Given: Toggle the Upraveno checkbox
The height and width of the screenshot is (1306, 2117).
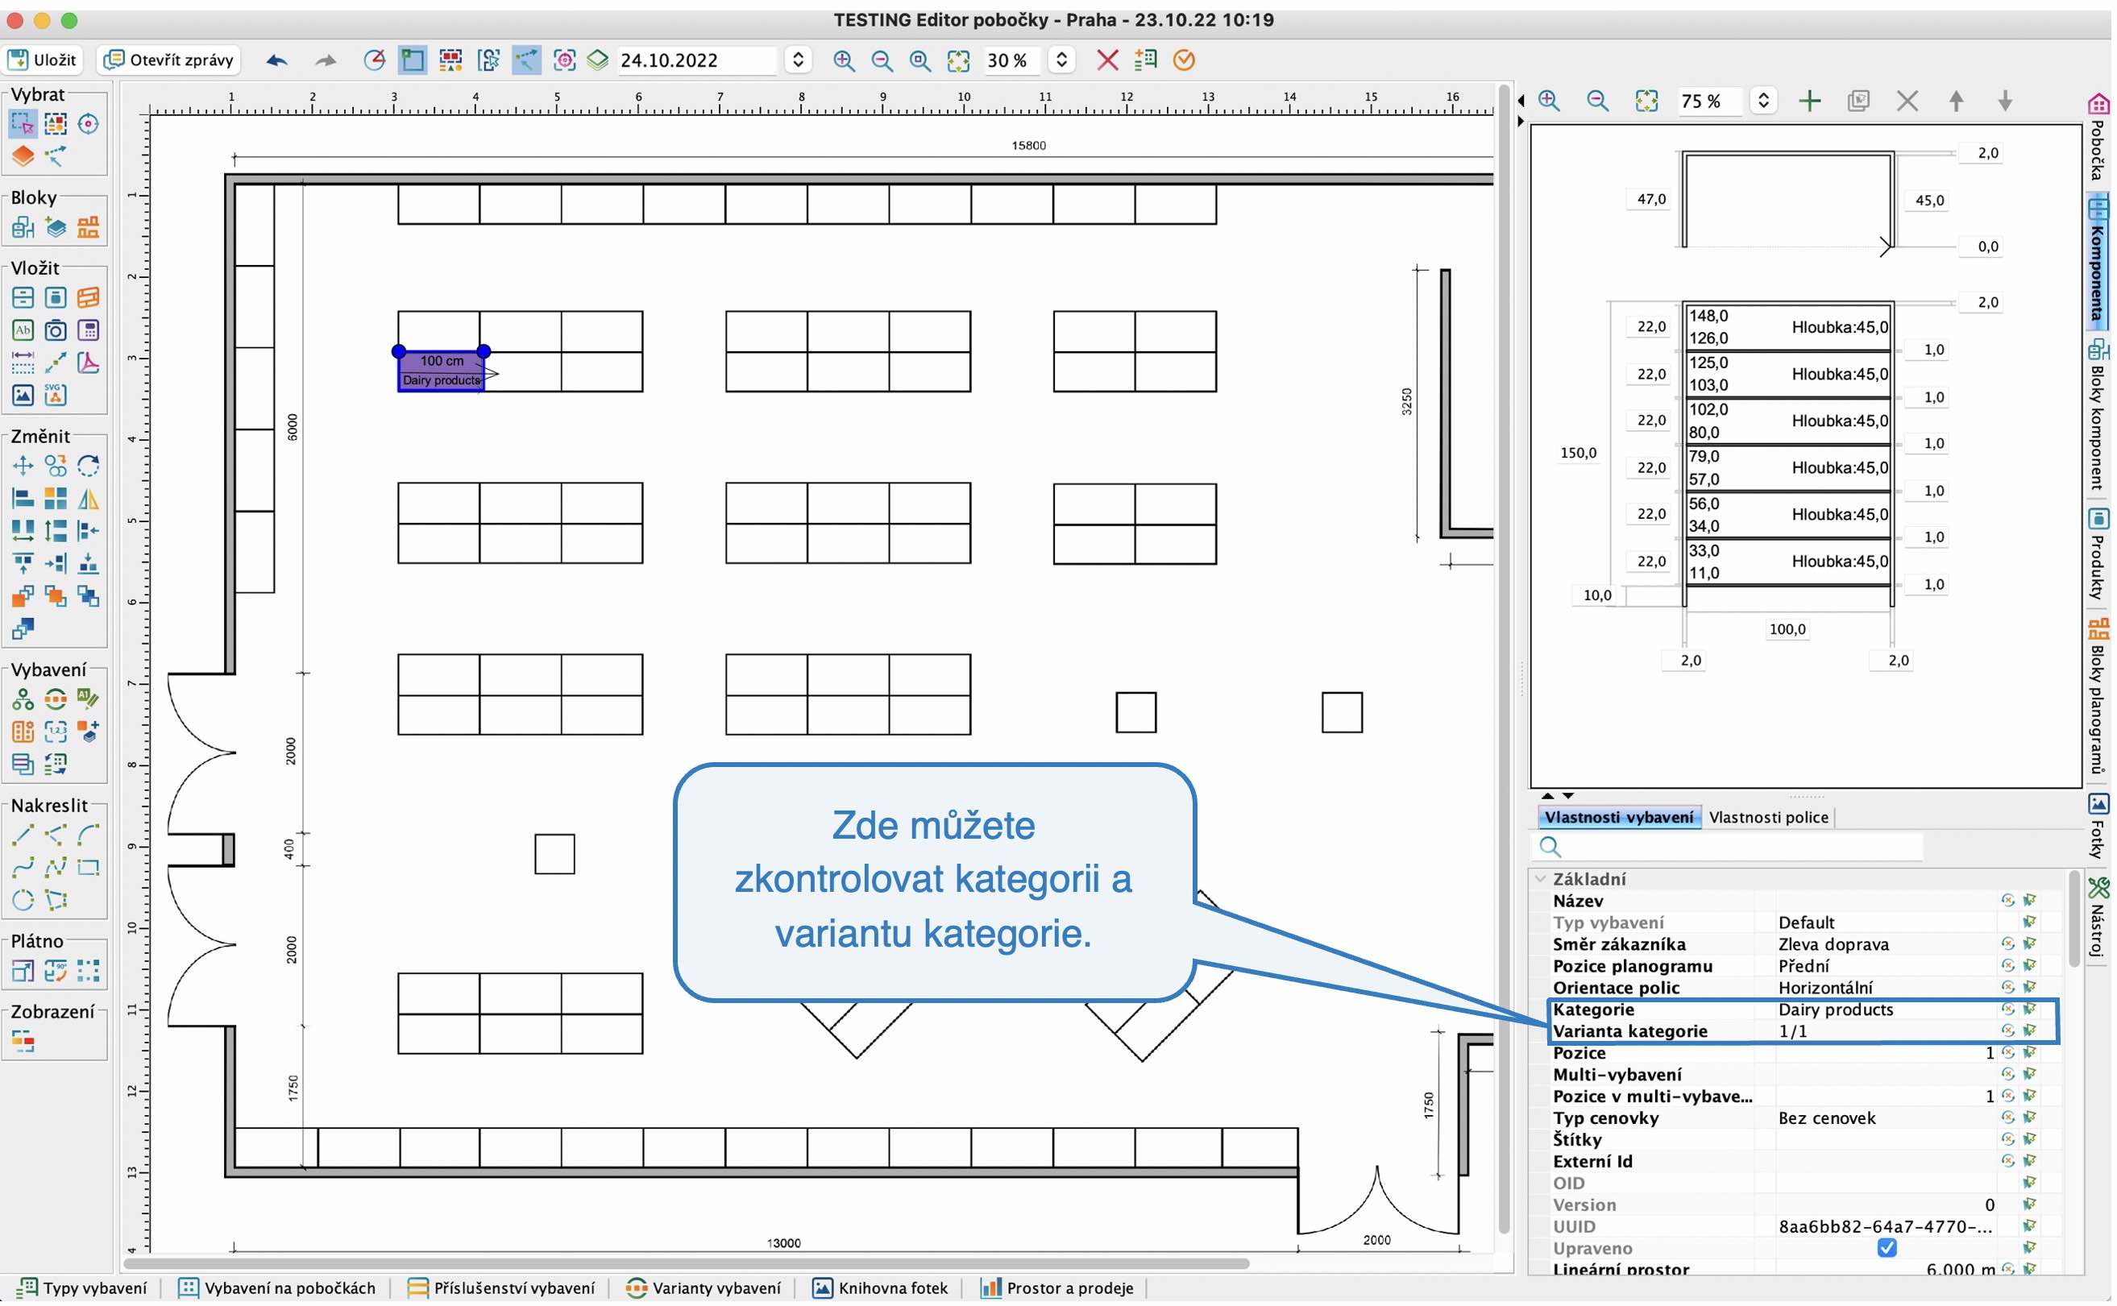Looking at the screenshot, I should coord(1887,1248).
